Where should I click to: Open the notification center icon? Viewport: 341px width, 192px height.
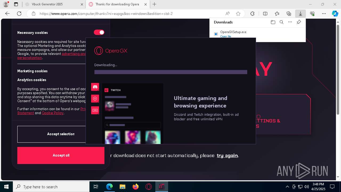[332, 187]
